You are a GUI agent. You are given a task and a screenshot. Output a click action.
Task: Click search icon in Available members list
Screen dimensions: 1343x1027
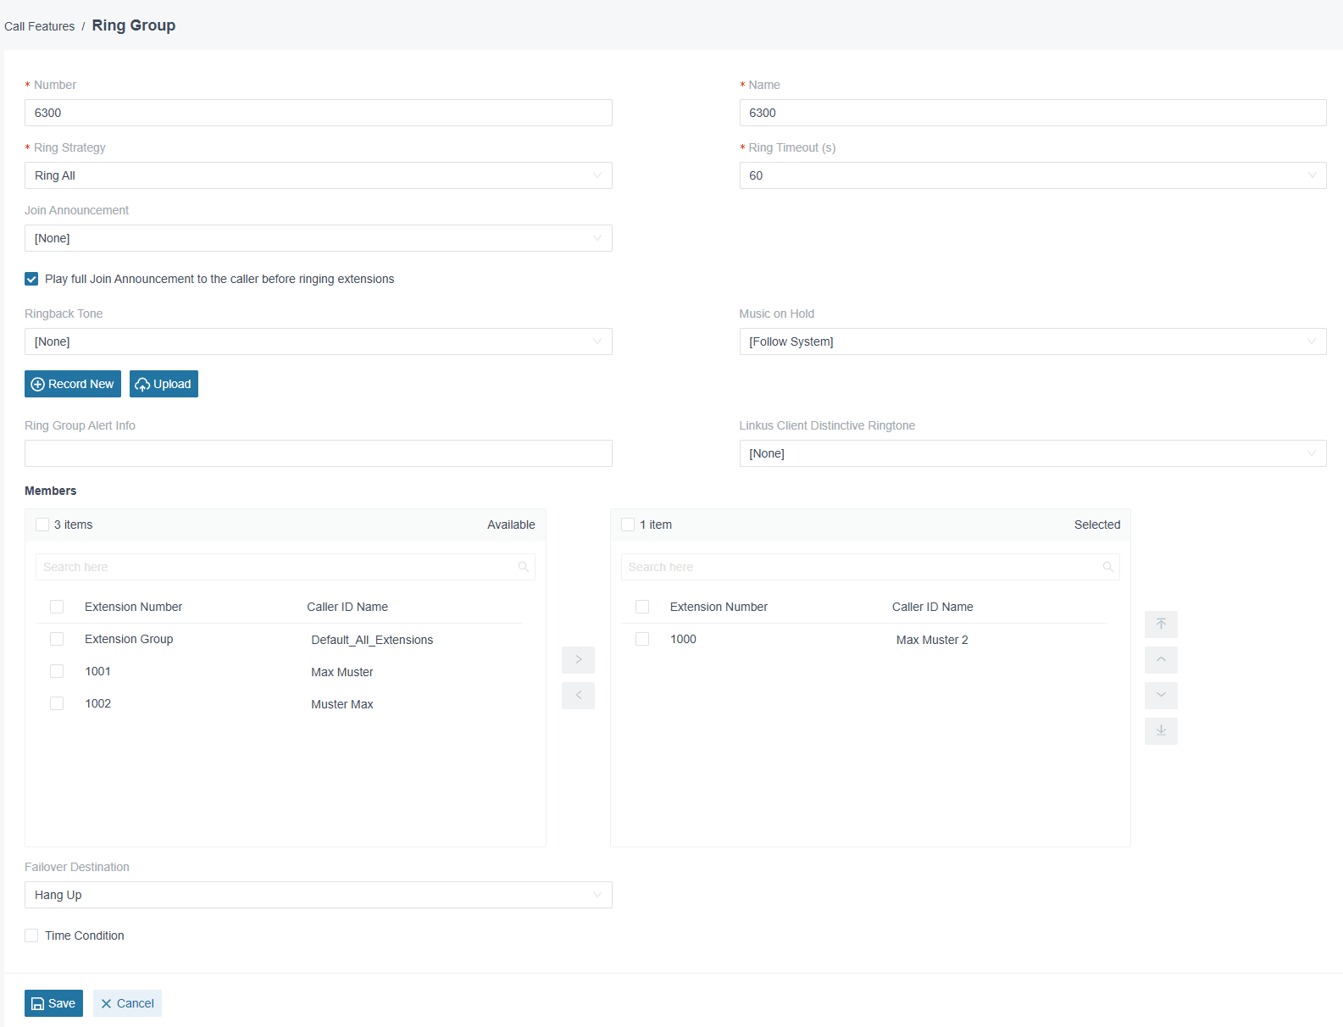(524, 567)
